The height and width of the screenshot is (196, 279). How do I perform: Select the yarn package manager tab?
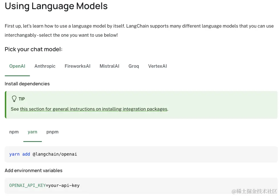tap(32, 132)
